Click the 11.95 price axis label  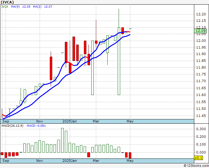coord(201,47)
